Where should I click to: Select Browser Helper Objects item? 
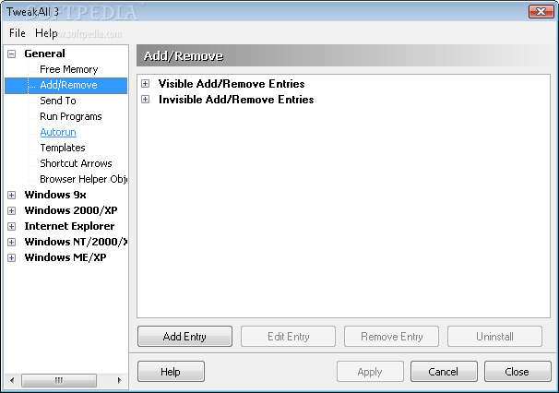click(x=83, y=179)
